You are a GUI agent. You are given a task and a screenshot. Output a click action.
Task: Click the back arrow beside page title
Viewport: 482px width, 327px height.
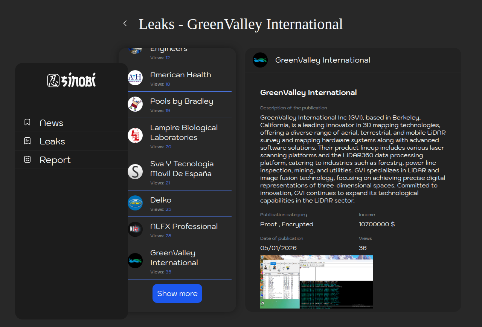[125, 23]
